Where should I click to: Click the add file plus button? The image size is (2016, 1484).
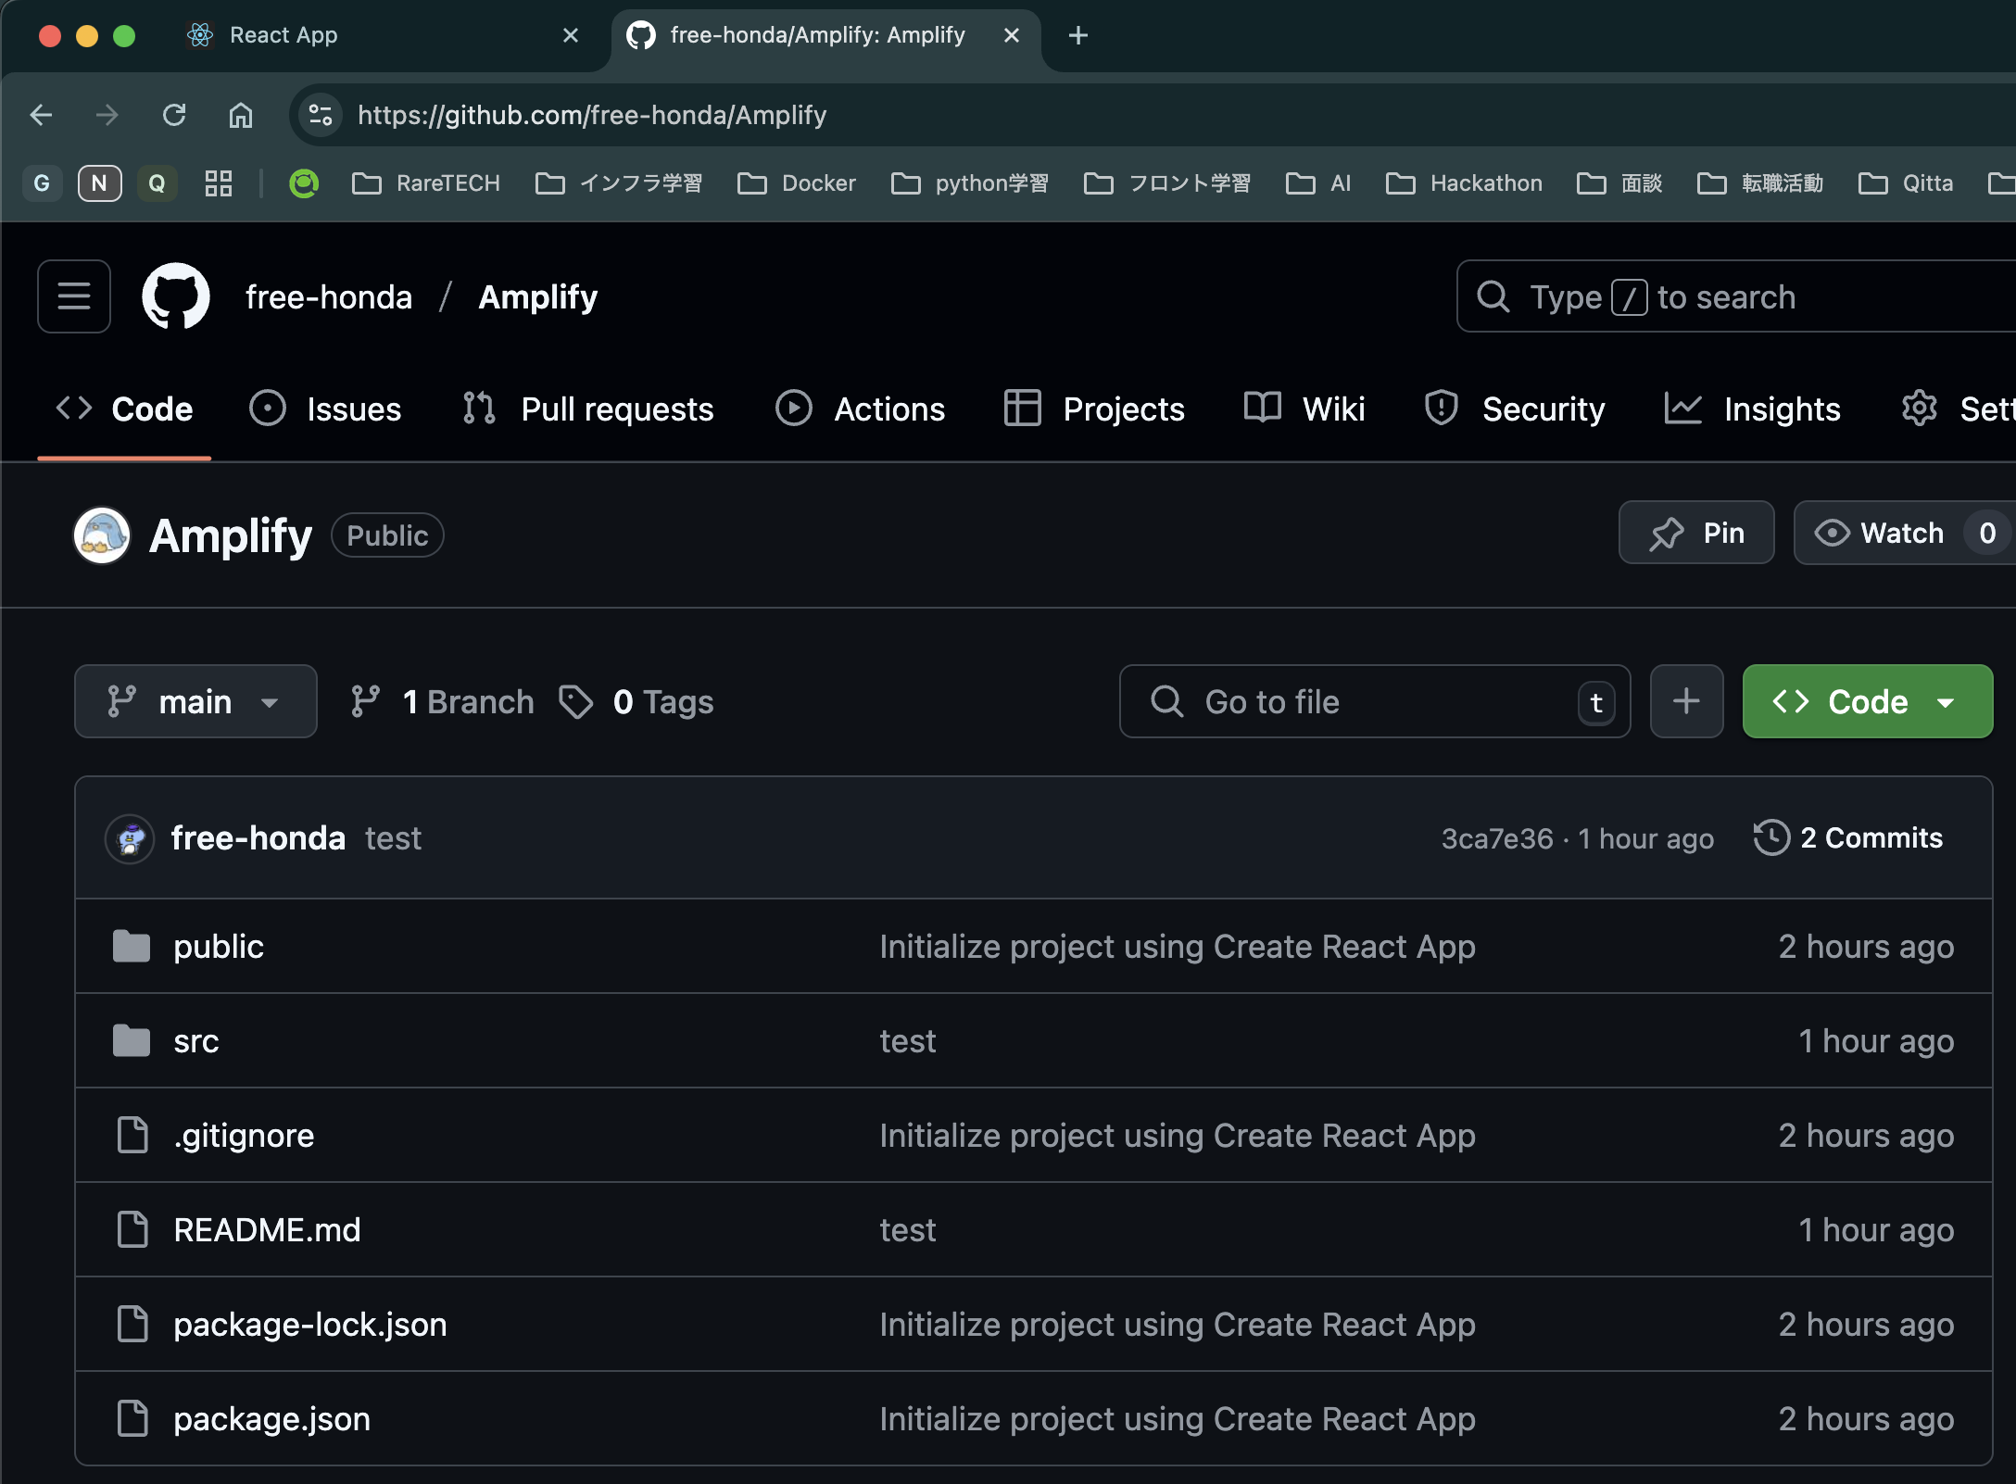coord(1686,701)
